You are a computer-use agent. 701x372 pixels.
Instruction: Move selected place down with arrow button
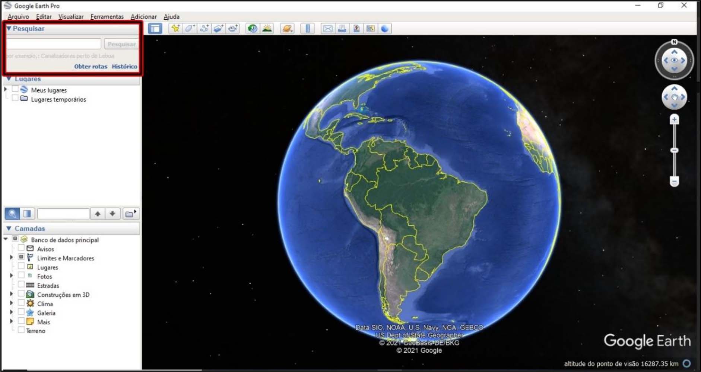(x=112, y=214)
